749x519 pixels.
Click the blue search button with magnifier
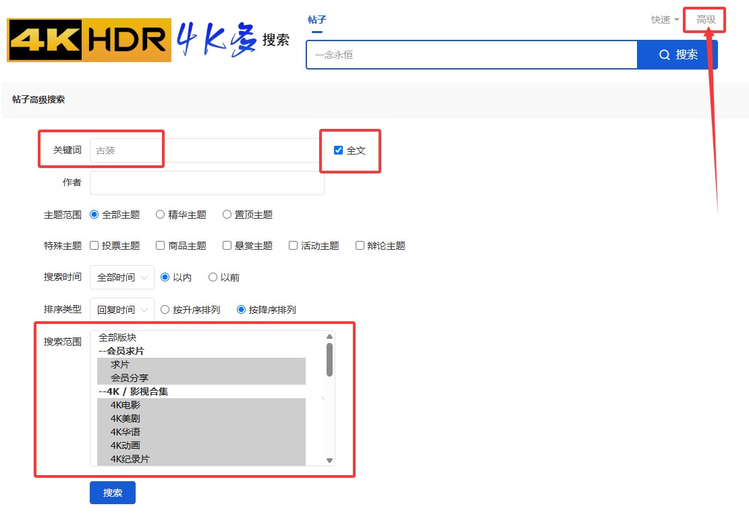click(677, 55)
